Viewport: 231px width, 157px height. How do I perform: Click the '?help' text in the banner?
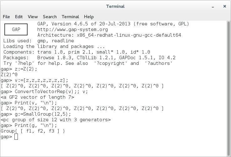pos(24,63)
